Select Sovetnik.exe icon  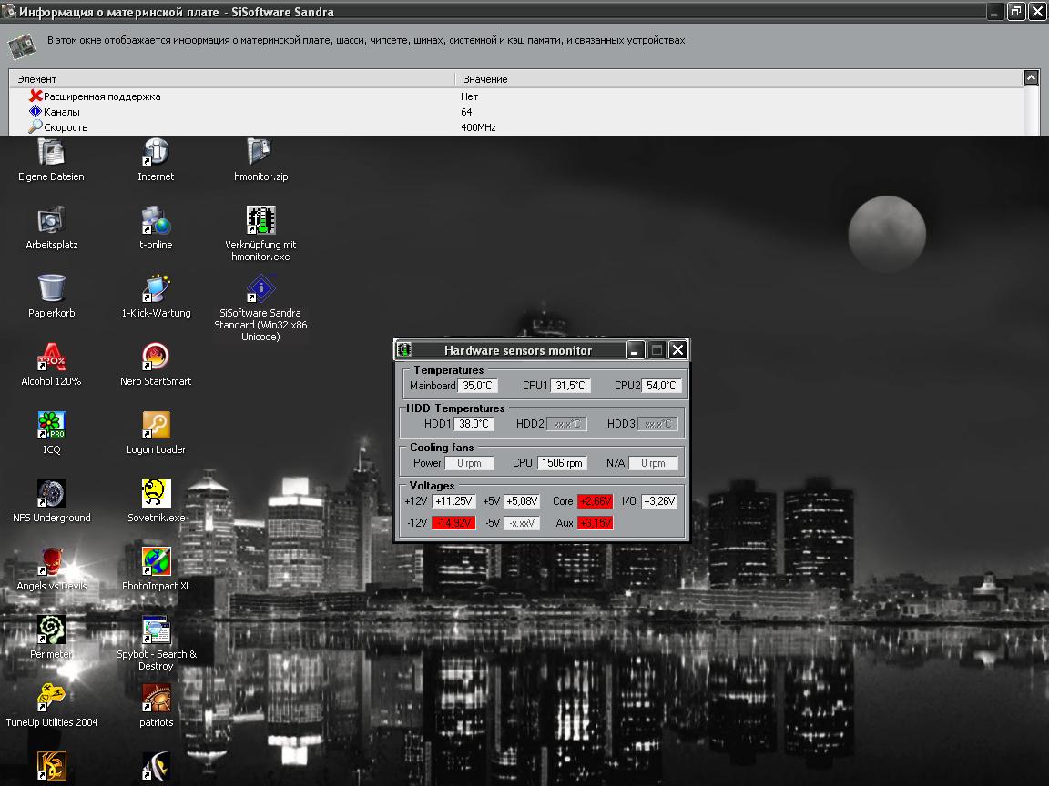[156, 493]
